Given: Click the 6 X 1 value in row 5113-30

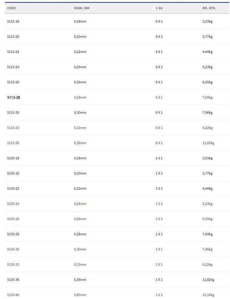Looking at the screenshot, I should pyautogui.click(x=159, y=113).
